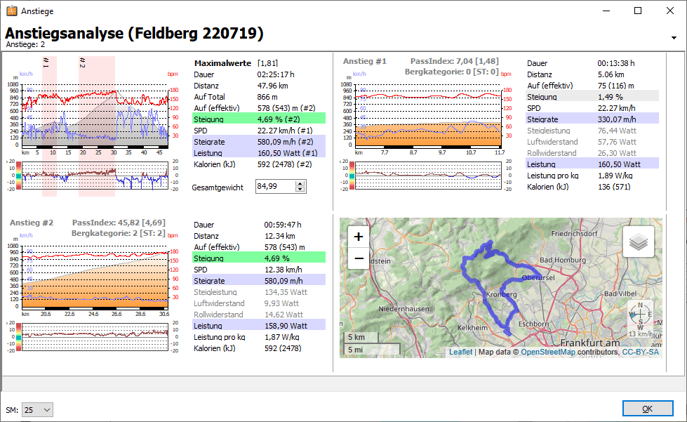
Task: Click the Anstieg #2 heading
Action: click(x=32, y=223)
